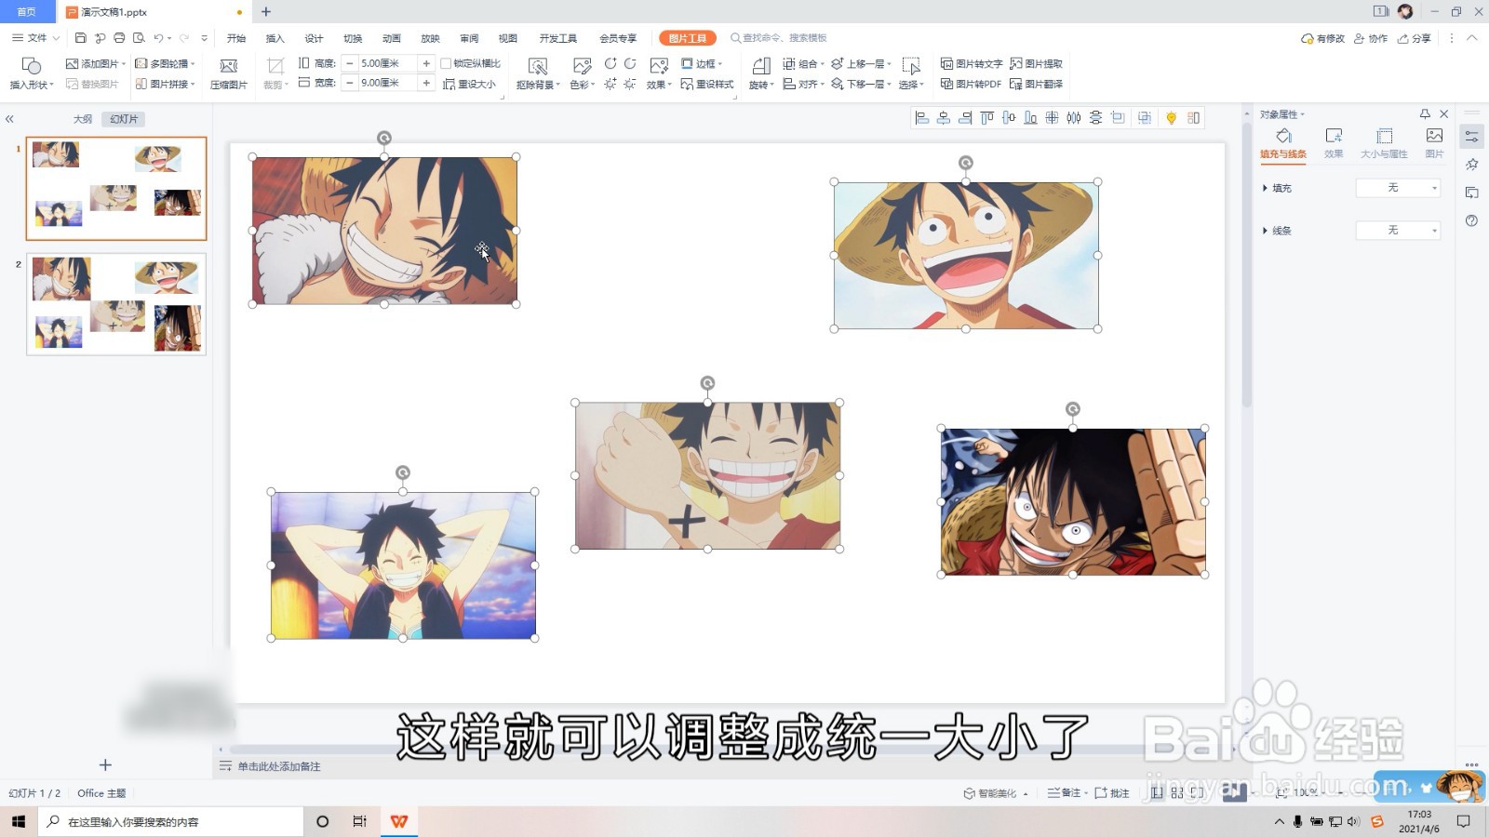The width and height of the screenshot is (1489, 837).
Task: Open the 填充 fill dropdown showing 无
Action: pos(1398,188)
